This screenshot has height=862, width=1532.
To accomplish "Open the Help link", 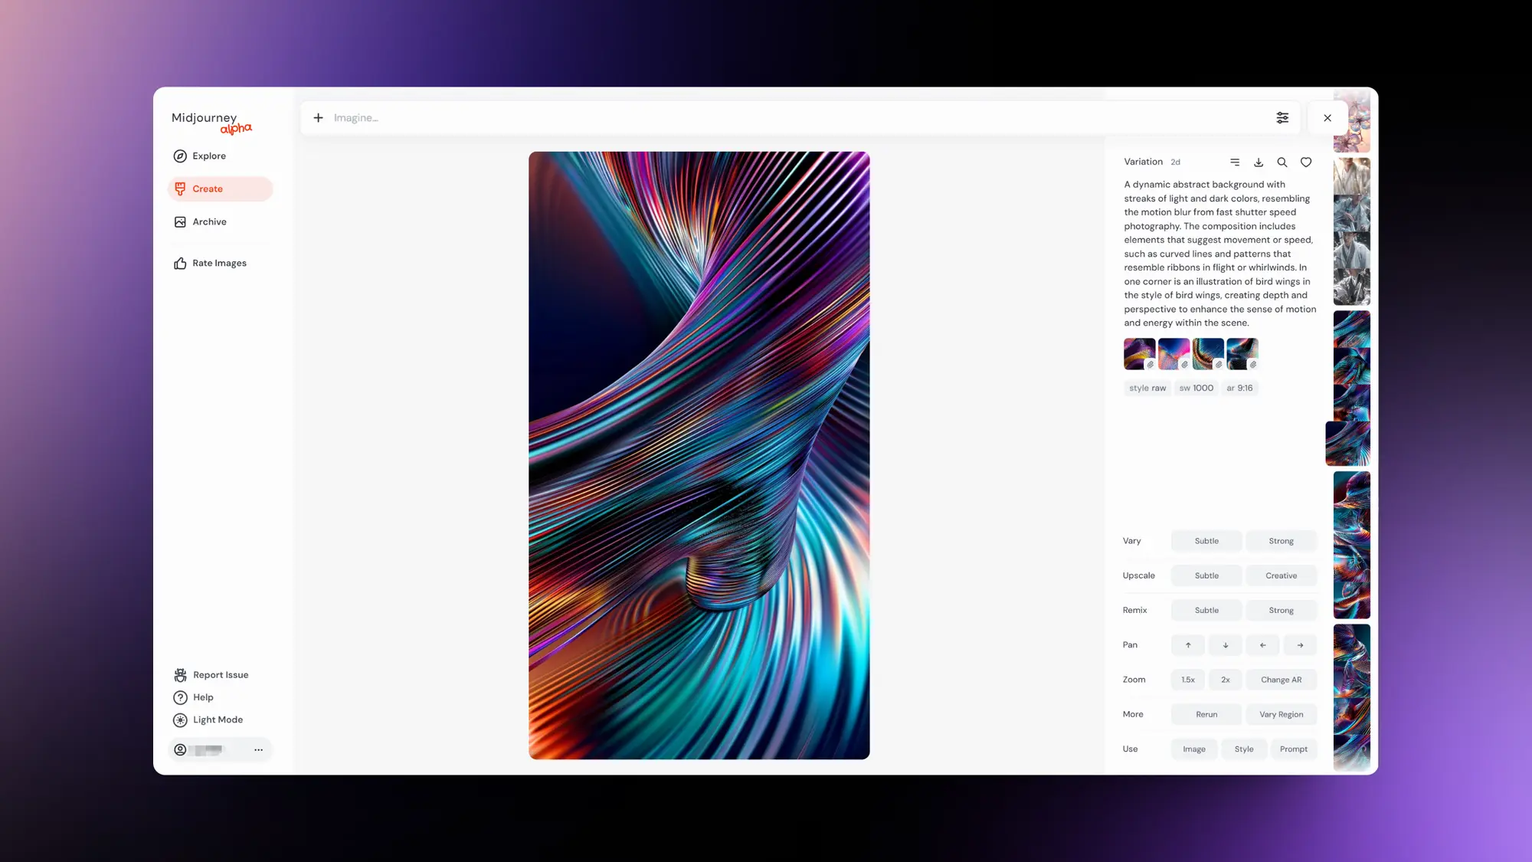I will 203,697.
